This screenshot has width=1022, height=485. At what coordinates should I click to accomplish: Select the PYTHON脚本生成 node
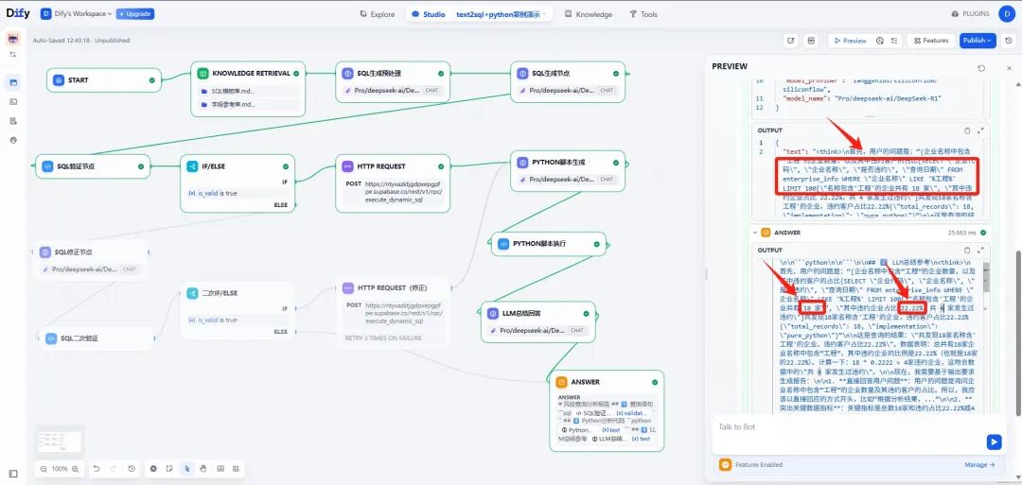(568, 171)
